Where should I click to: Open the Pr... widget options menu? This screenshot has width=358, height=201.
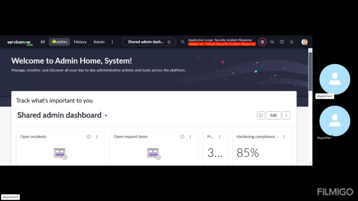click(x=220, y=137)
